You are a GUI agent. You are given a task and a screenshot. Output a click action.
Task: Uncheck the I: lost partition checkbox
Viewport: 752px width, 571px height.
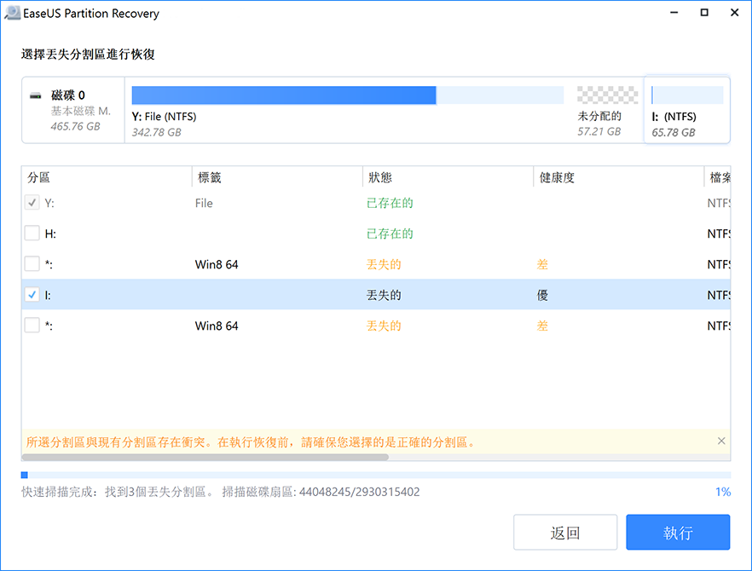(x=32, y=294)
